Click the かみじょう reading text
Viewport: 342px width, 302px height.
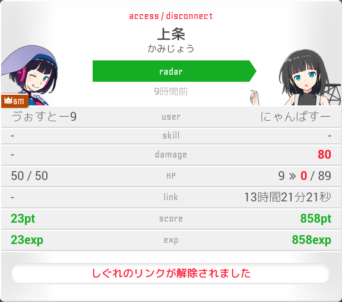tap(171, 49)
